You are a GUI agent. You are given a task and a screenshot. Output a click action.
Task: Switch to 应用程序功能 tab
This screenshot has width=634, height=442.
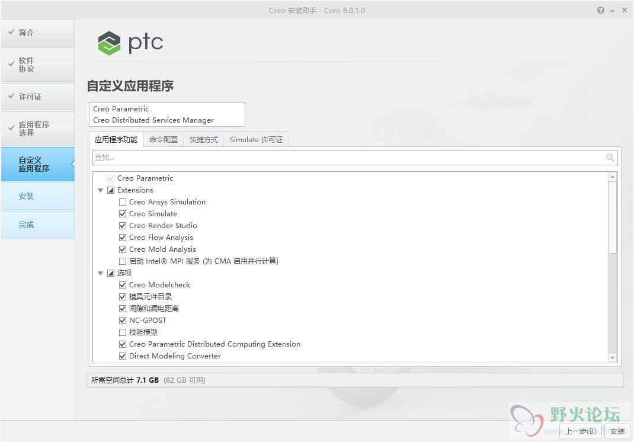pyautogui.click(x=116, y=139)
